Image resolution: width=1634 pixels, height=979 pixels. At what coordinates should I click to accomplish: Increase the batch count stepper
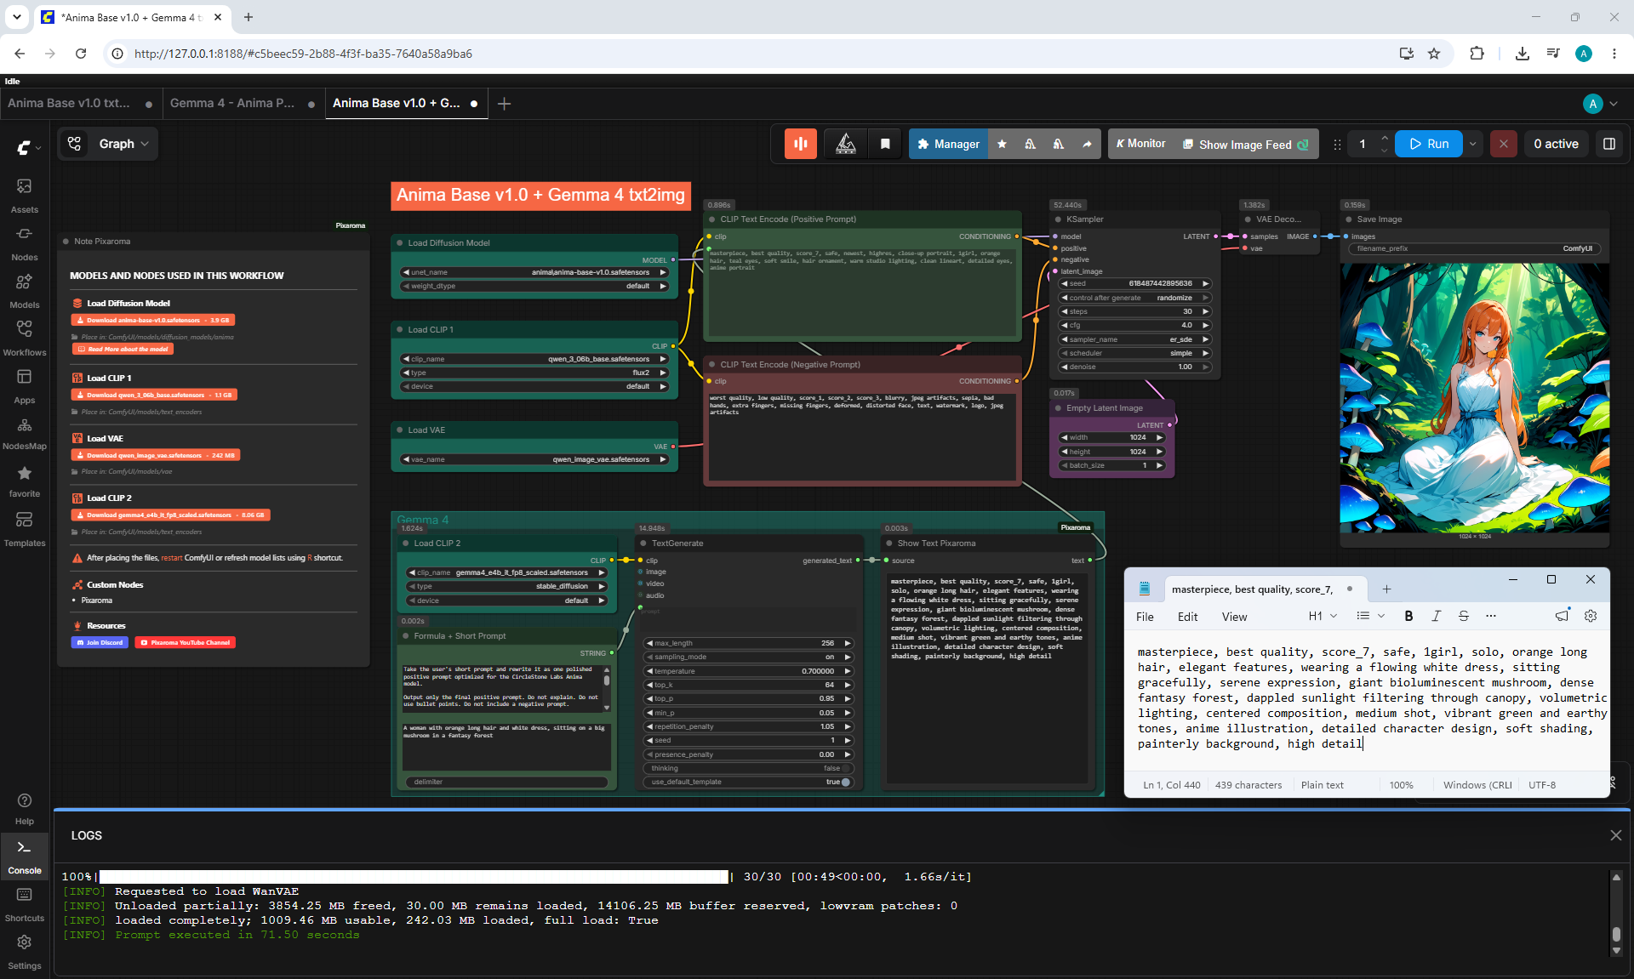coord(1385,138)
